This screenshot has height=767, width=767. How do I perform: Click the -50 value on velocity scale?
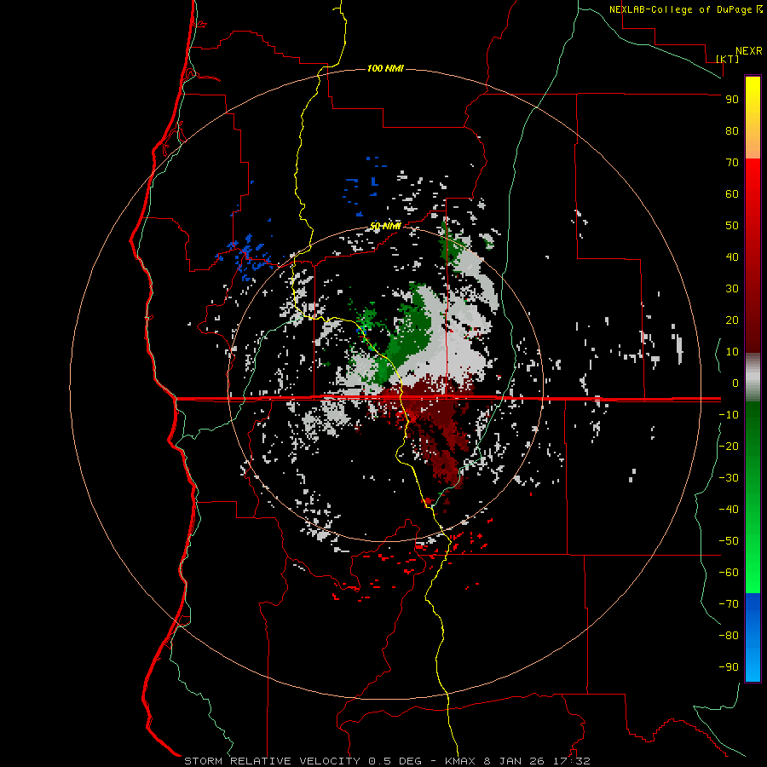point(729,541)
